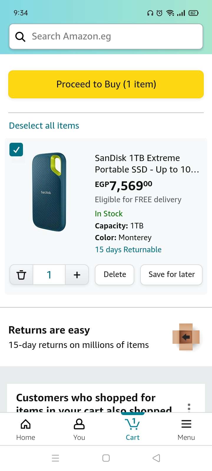Tap the SanDisk SSD product thumbnail
212x471 pixels.
click(x=49, y=192)
